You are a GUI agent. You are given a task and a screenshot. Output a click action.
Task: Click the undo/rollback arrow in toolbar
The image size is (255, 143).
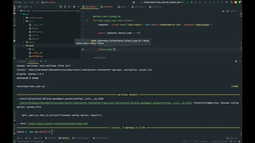(x=227, y=2)
